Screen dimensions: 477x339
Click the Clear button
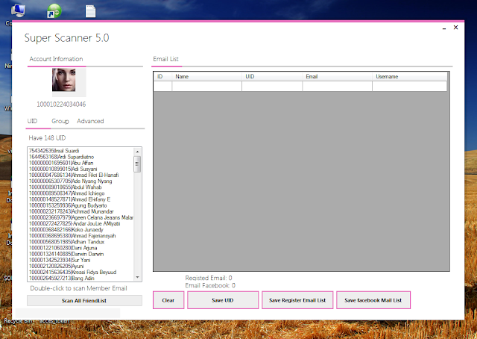168,300
